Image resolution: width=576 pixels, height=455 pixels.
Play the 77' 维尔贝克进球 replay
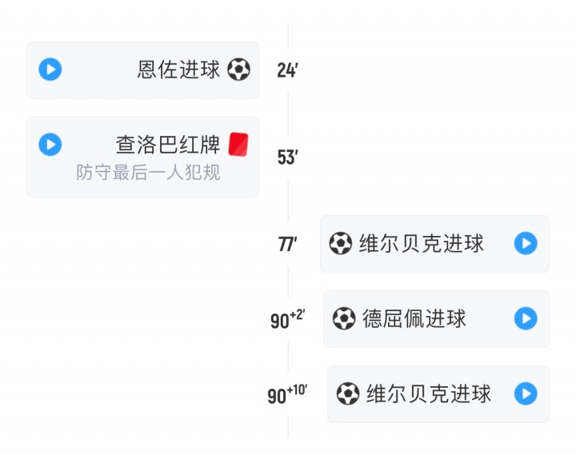(526, 243)
